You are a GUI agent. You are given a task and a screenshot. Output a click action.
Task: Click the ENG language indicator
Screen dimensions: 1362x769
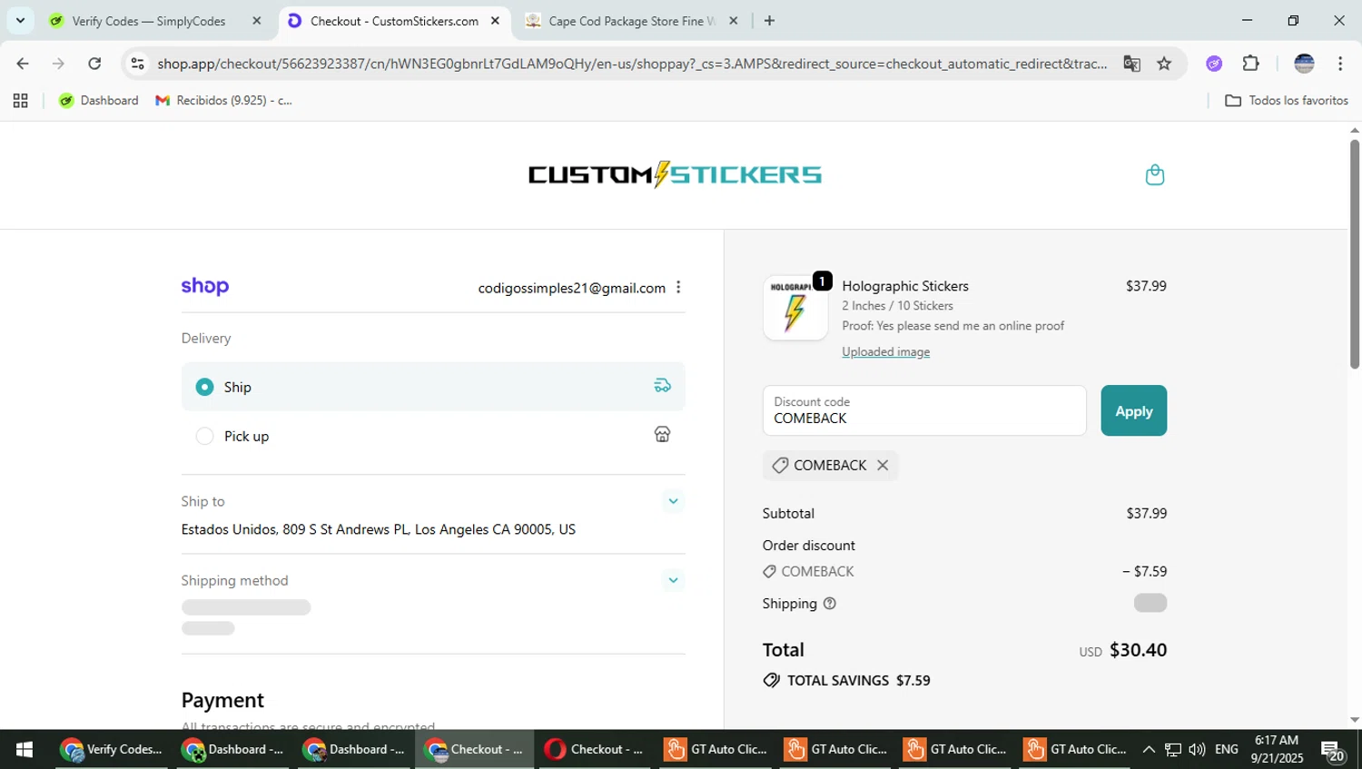1227,749
